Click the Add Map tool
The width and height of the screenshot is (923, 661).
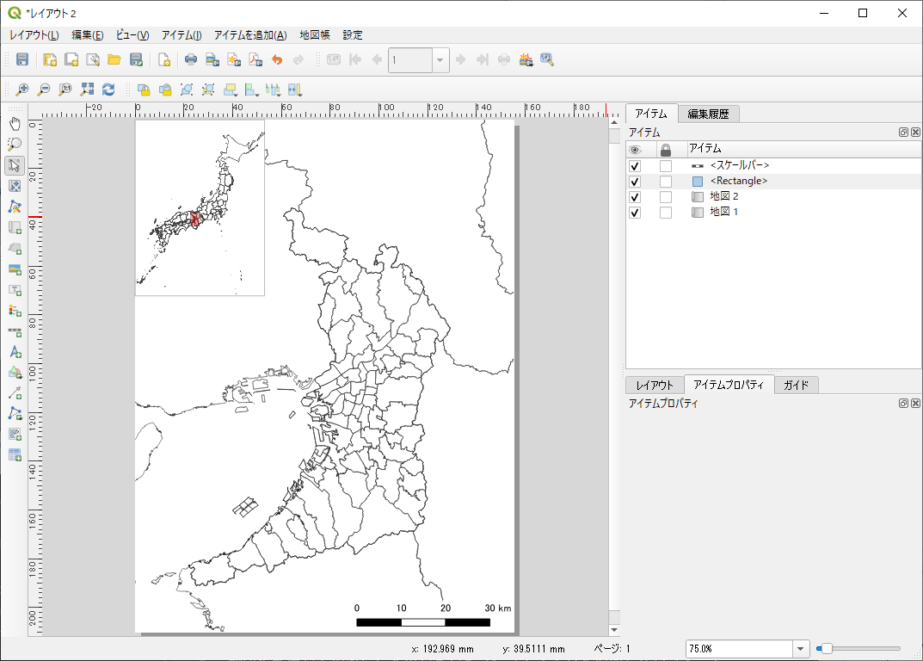coord(15,227)
